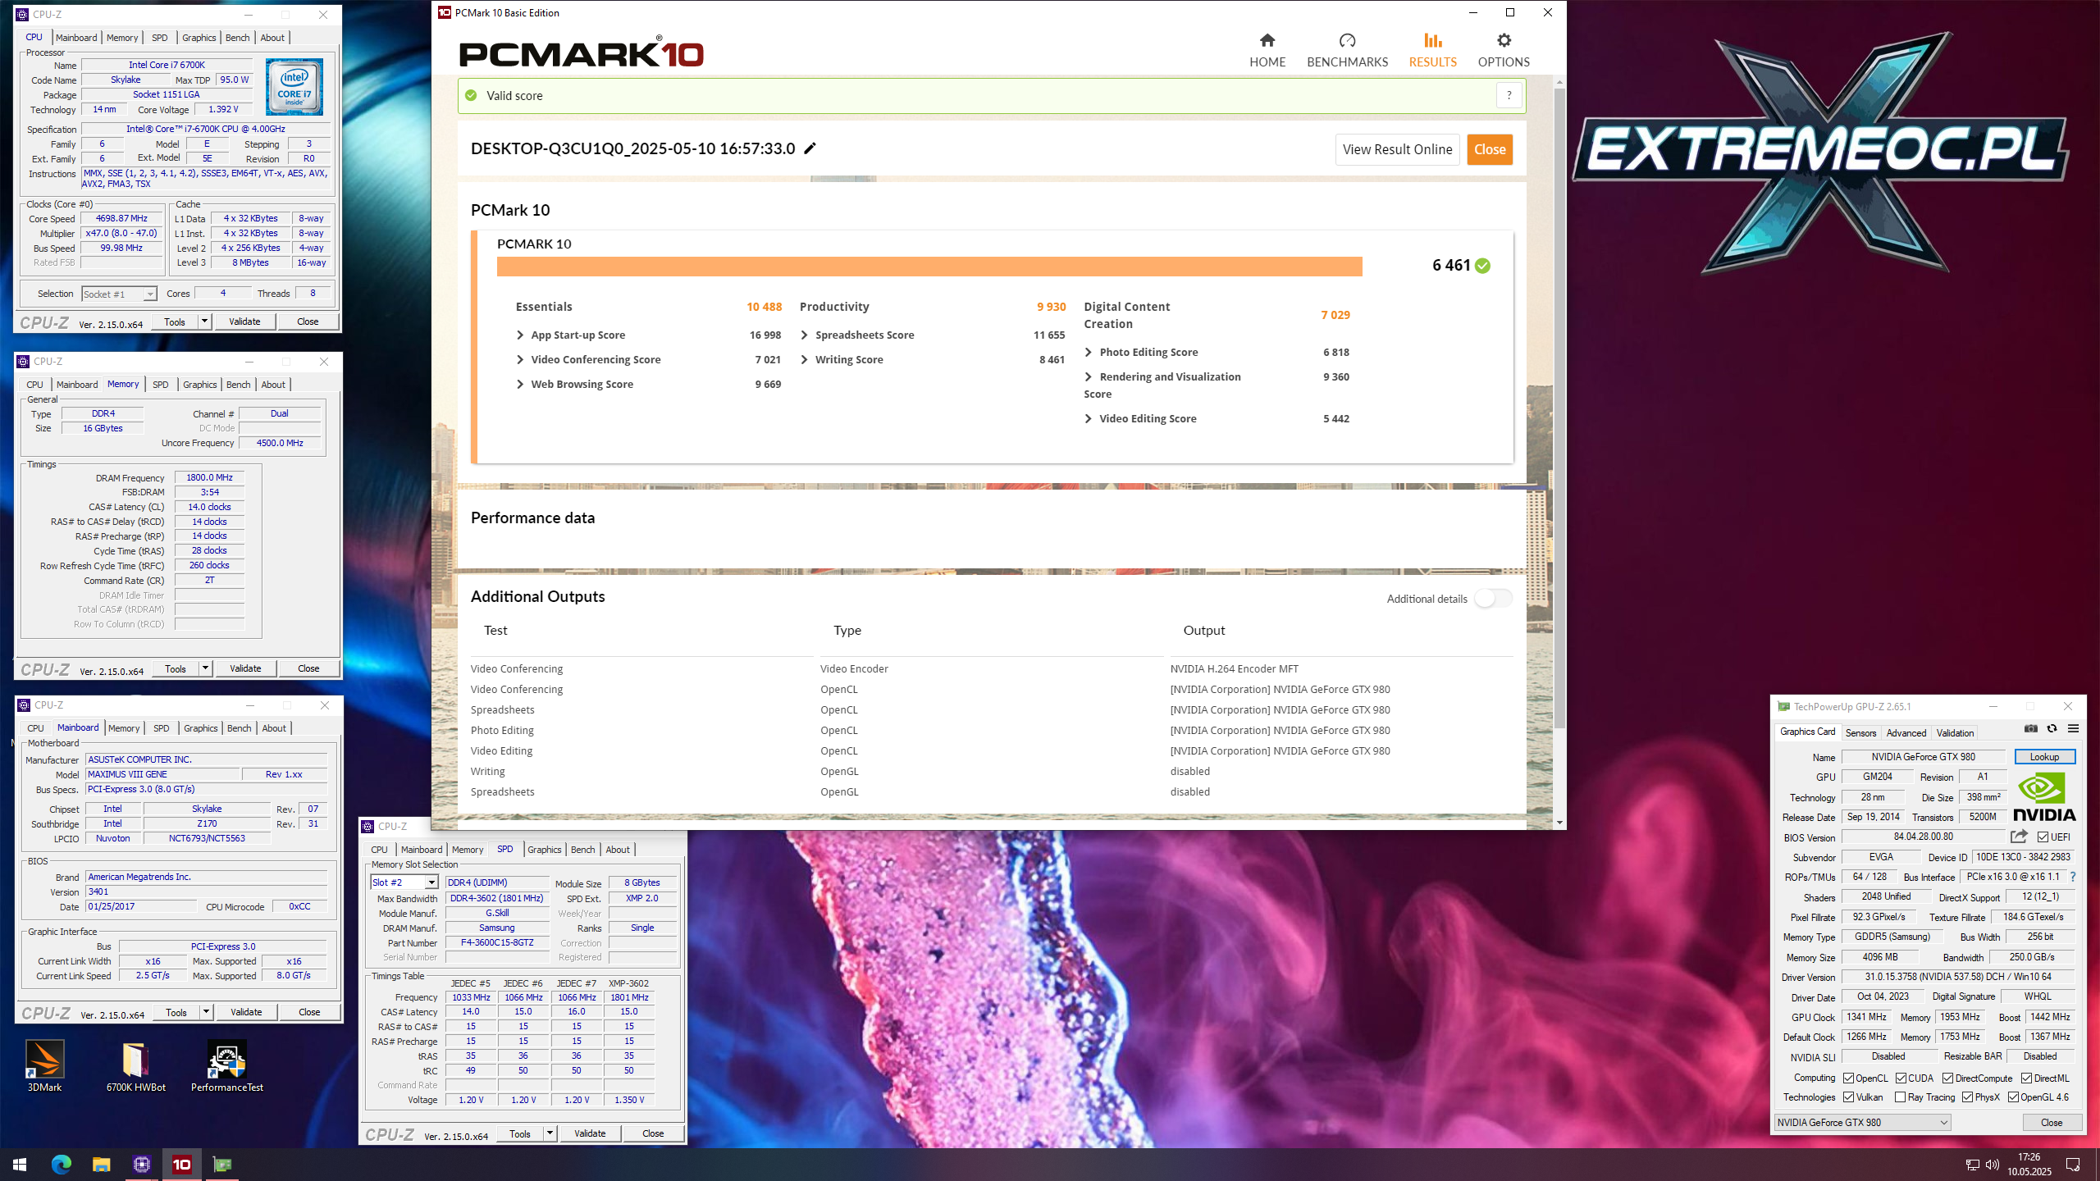Go to BENCHMARKS gauge icon
The height and width of the screenshot is (1181, 2100).
click(1347, 41)
